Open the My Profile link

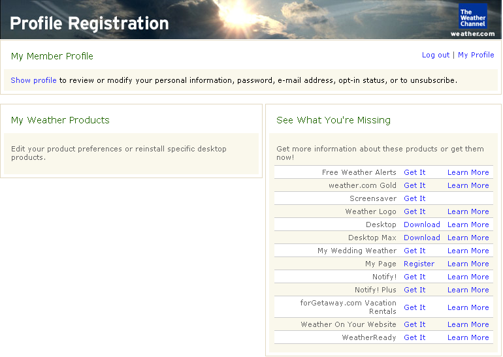click(x=476, y=55)
